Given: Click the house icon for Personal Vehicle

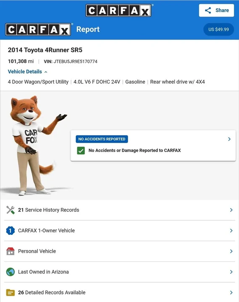Looking at the screenshot, I should (11, 251).
